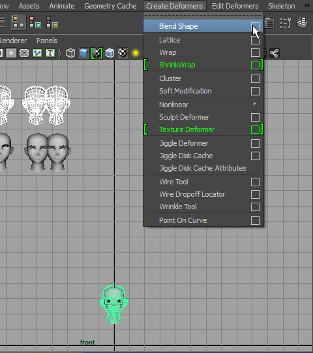Click the share nodes icon in toolbar

(275, 53)
